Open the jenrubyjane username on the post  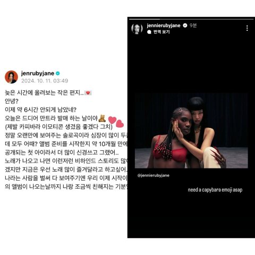point(38,73)
